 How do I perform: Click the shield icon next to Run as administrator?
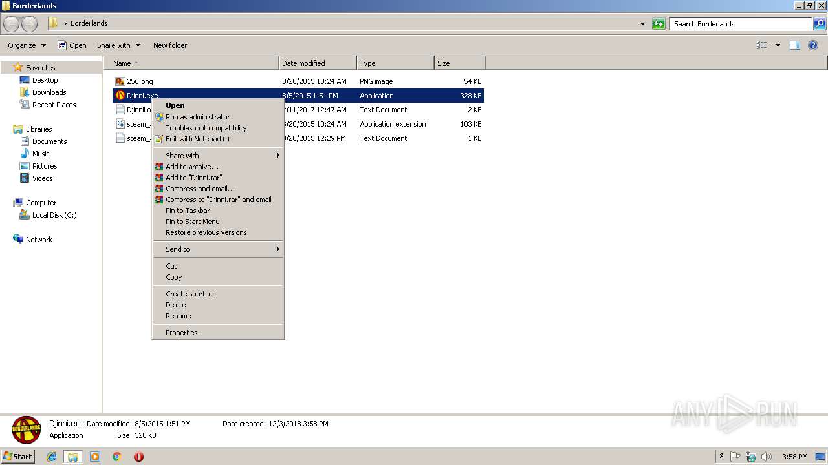click(x=159, y=117)
